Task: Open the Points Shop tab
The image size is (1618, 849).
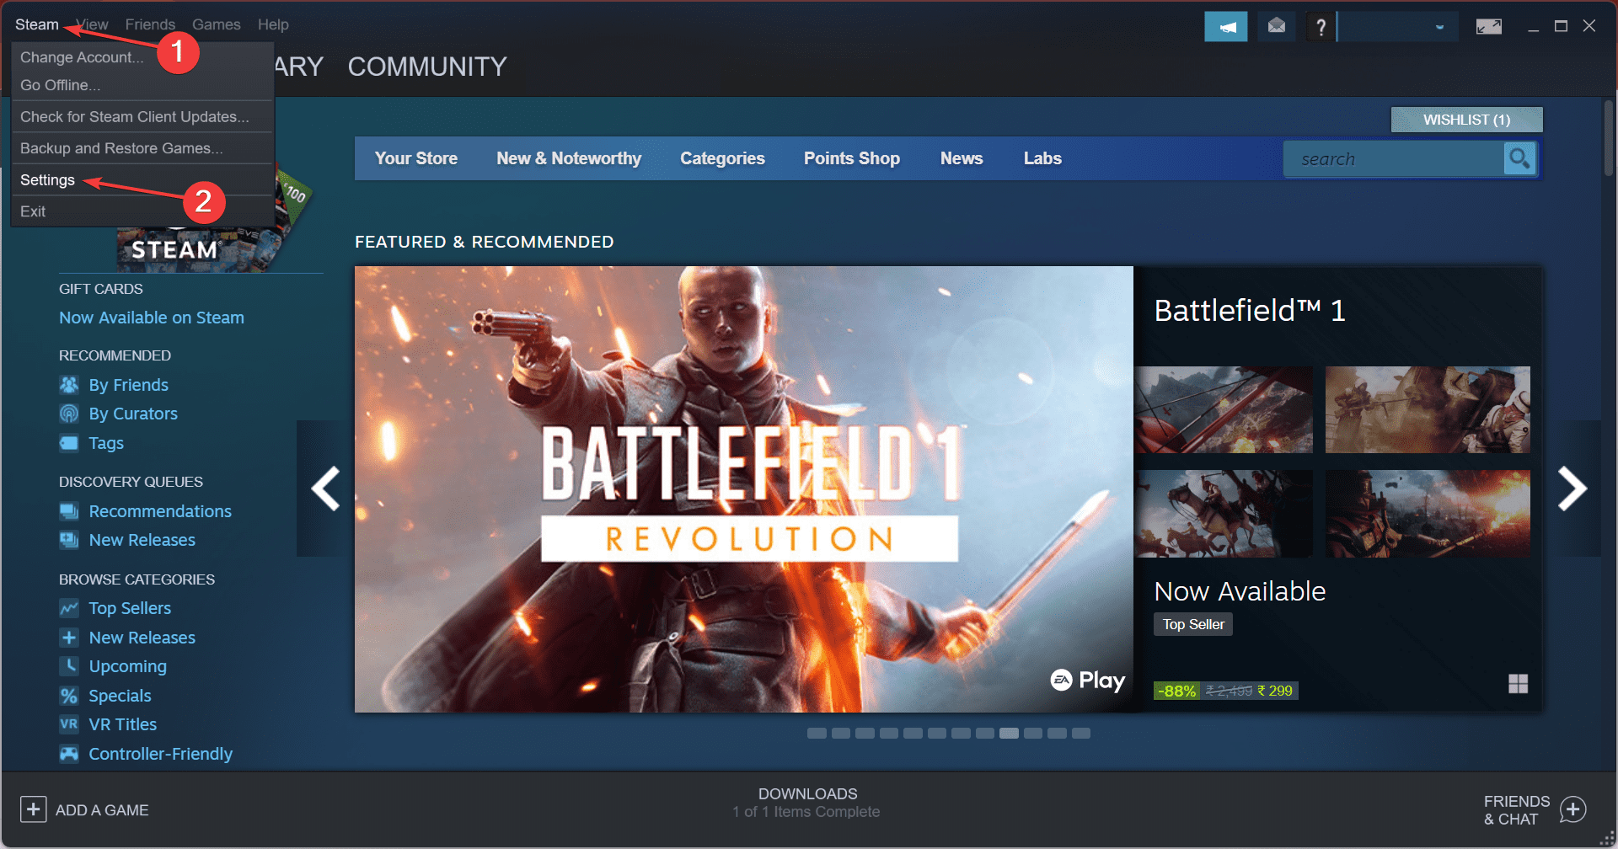Action: pyautogui.click(x=852, y=158)
